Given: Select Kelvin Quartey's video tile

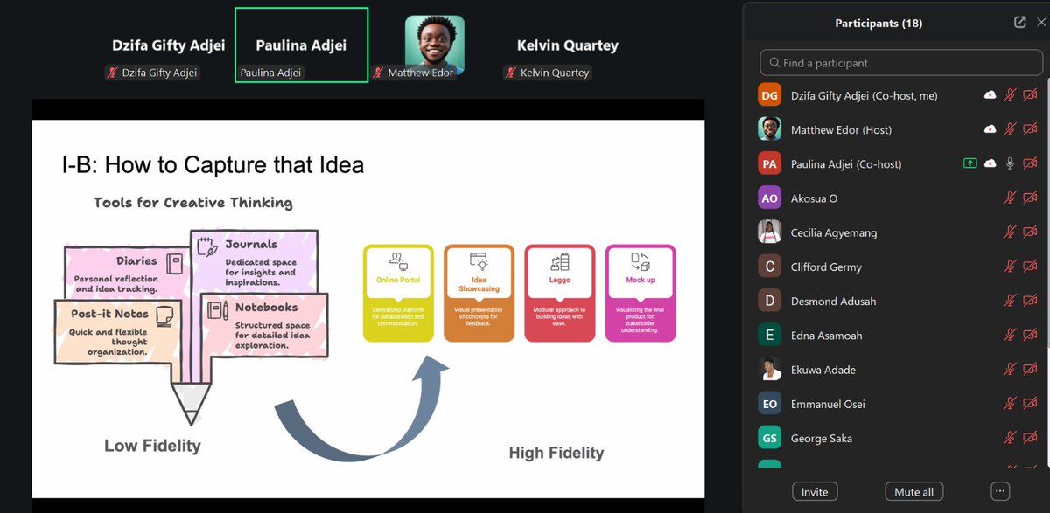Looking at the screenshot, I should [x=567, y=45].
